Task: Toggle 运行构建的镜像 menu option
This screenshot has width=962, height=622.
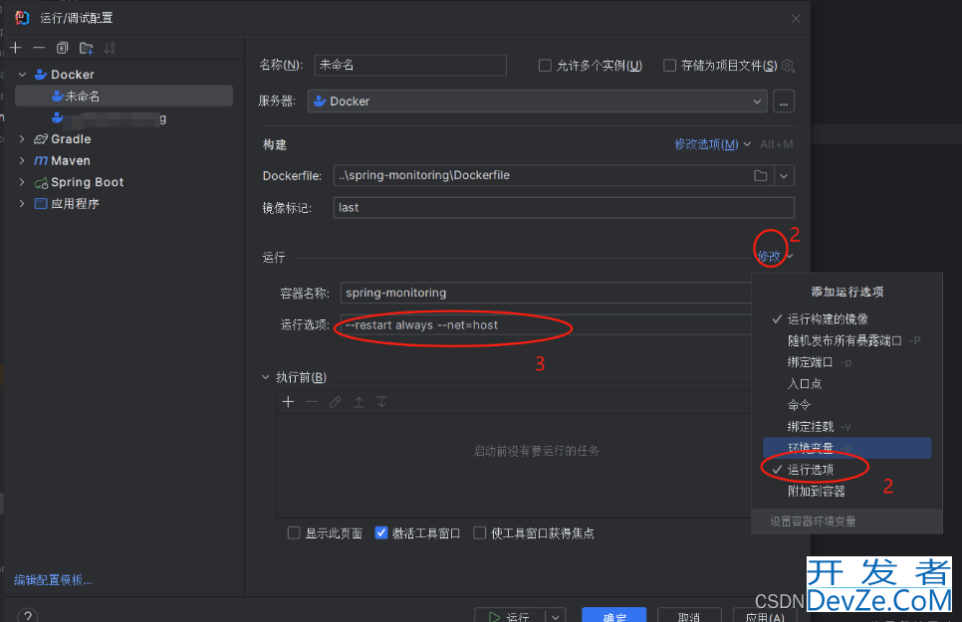Action: 846,319
